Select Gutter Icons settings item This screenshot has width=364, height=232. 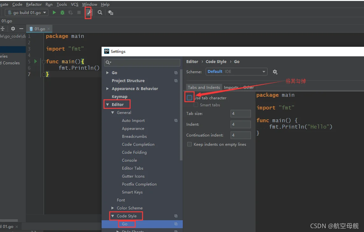coord(133,176)
